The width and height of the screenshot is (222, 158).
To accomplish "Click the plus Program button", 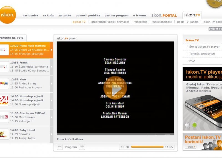I will [82, 147].
